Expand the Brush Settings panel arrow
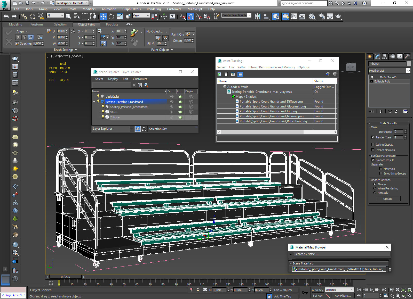Image resolution: width=413 pixels, height=299 pixels. click(76, 50)
